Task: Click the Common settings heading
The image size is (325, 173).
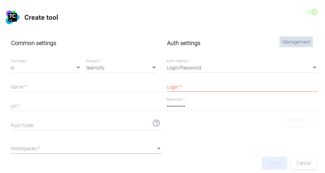Action: [x=33, y=43]
